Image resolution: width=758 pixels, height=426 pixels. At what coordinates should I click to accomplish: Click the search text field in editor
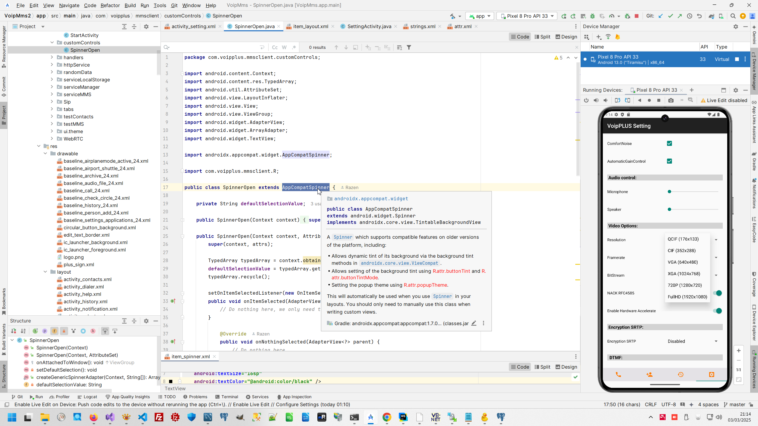(x=213, y=47)
